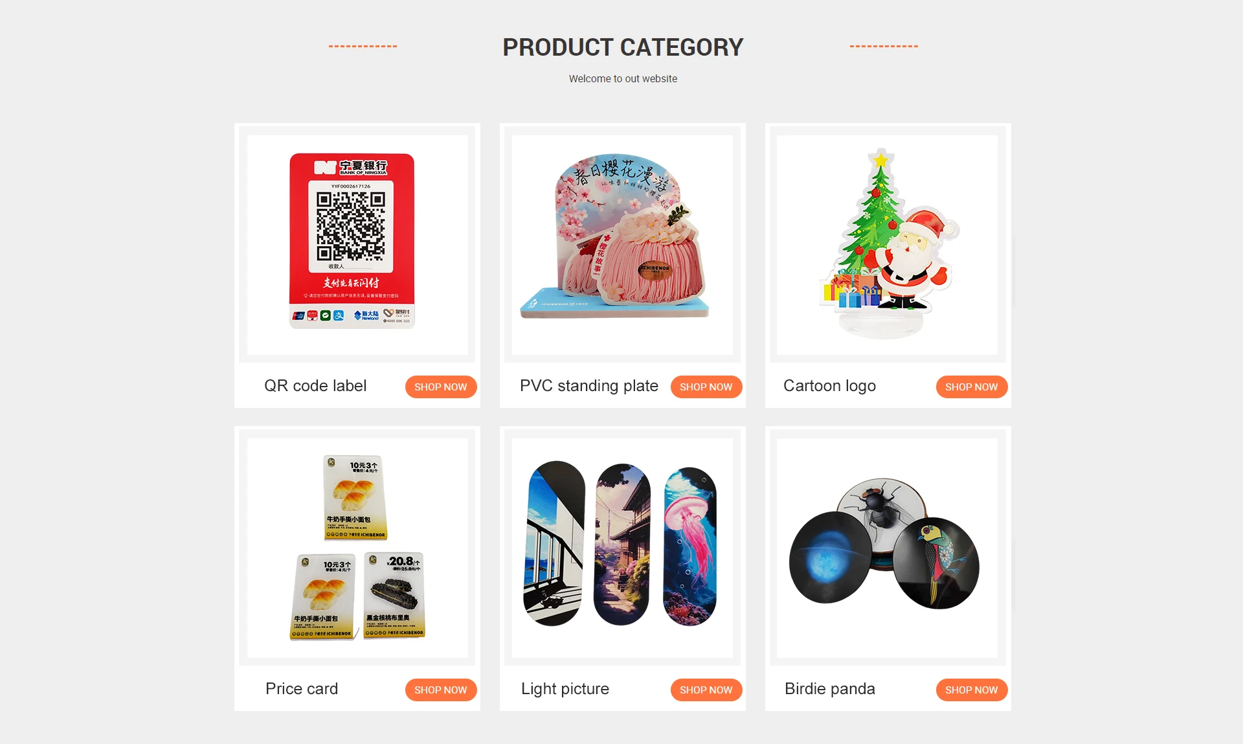The height and width of the screenshot is (744, 1243).
Task: Open the red QR code label image
Action: pyautogui.click(x=357, y=245)
